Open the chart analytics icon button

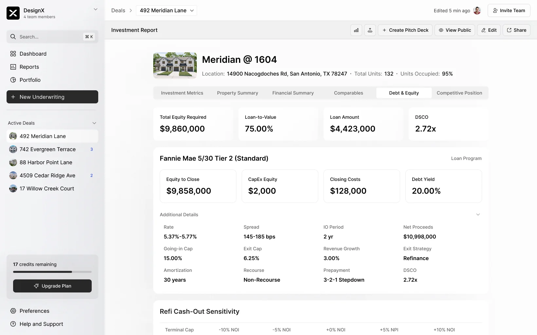[356, 30]
